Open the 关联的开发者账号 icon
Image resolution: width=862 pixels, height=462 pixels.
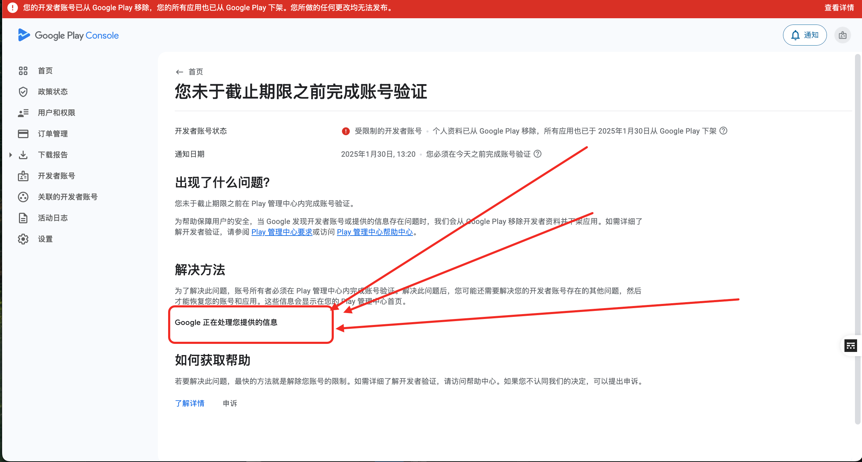[23, 197]
